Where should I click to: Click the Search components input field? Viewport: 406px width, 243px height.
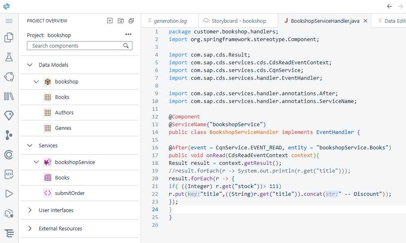(x=80, y=46)
